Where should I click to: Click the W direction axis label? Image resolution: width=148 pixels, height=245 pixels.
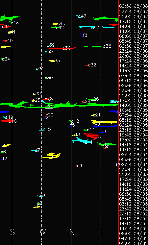(x=43, y=232)
